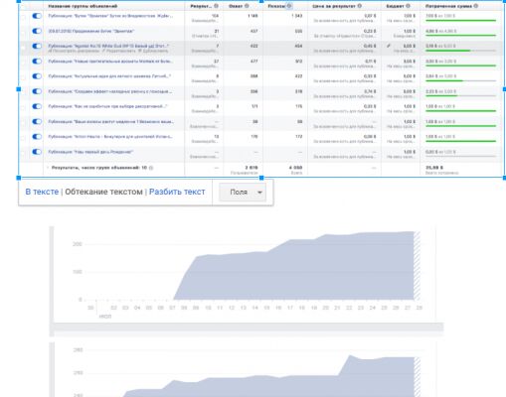Image resolution: width=506 pixels, height=397 pixels.
Task: Switch off the highlighted 'White Dust' ad set
Action: 37,46
